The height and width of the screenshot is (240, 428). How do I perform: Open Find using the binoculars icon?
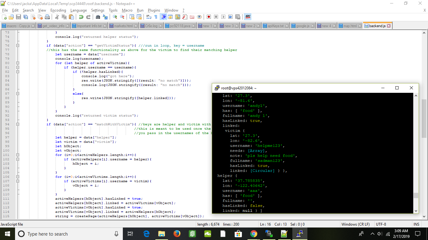(x=98, y=17)
